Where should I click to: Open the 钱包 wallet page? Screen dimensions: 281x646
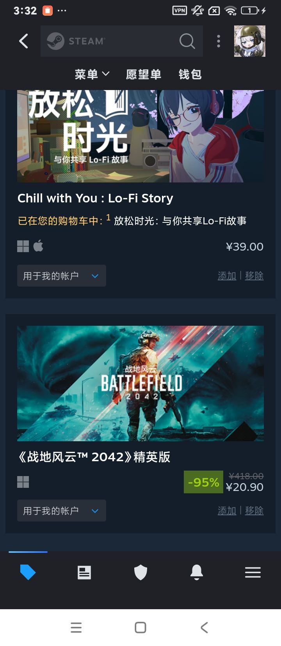[x=190, y=74]
